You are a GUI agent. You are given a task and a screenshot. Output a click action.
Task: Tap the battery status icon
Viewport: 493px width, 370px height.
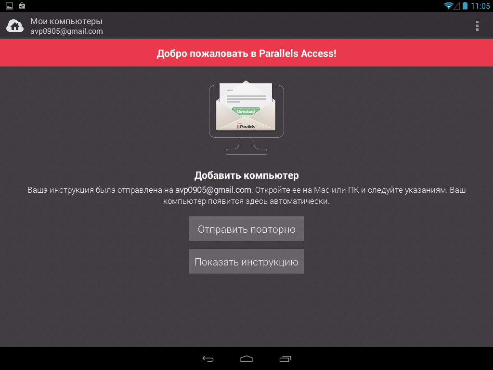[x=465, y=6]
